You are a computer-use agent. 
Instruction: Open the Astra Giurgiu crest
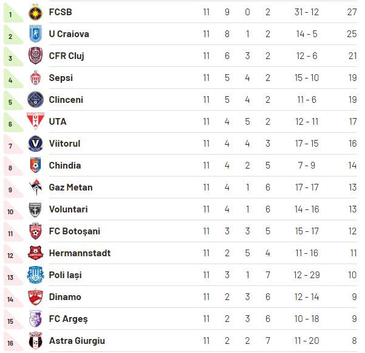(x=35, y=341)
